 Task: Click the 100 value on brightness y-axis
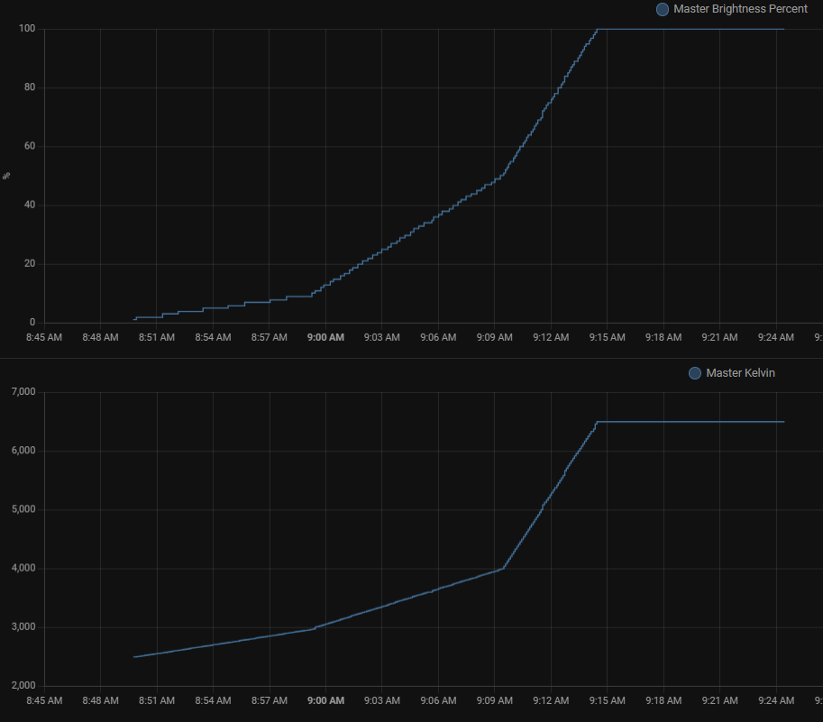[26, 29]
